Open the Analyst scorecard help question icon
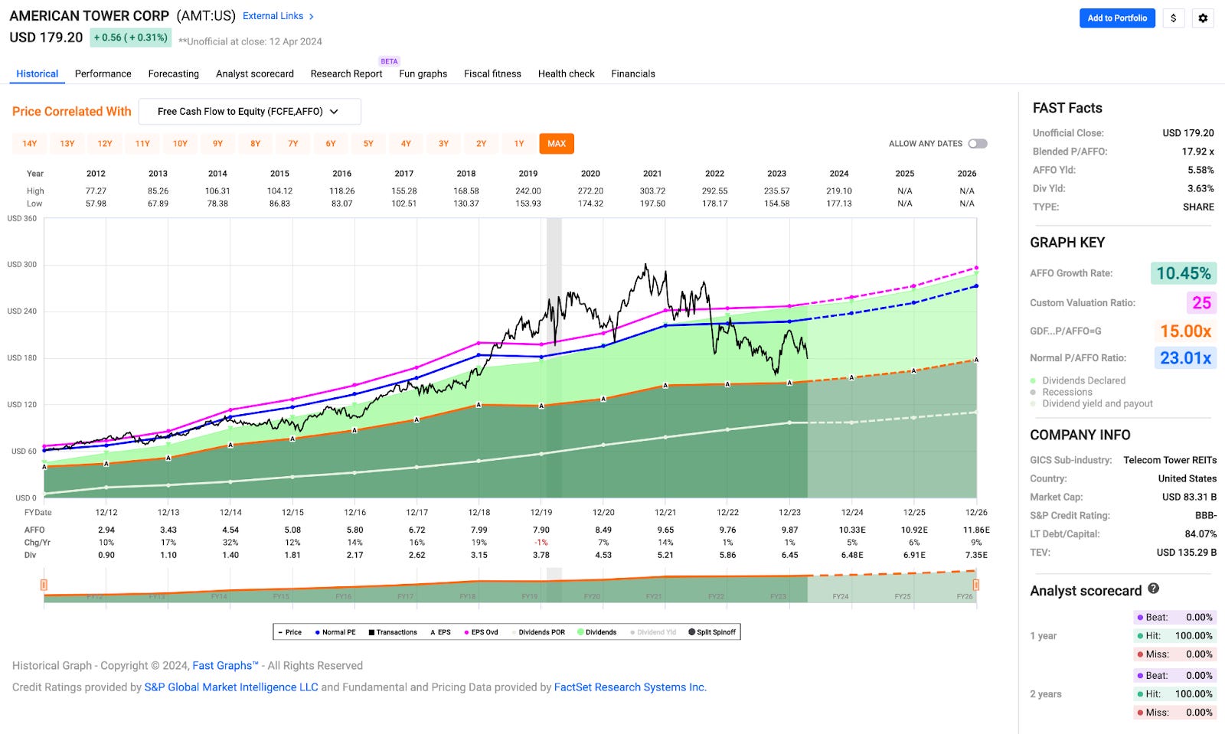 pyautogui.click(x=1153, y=589)
